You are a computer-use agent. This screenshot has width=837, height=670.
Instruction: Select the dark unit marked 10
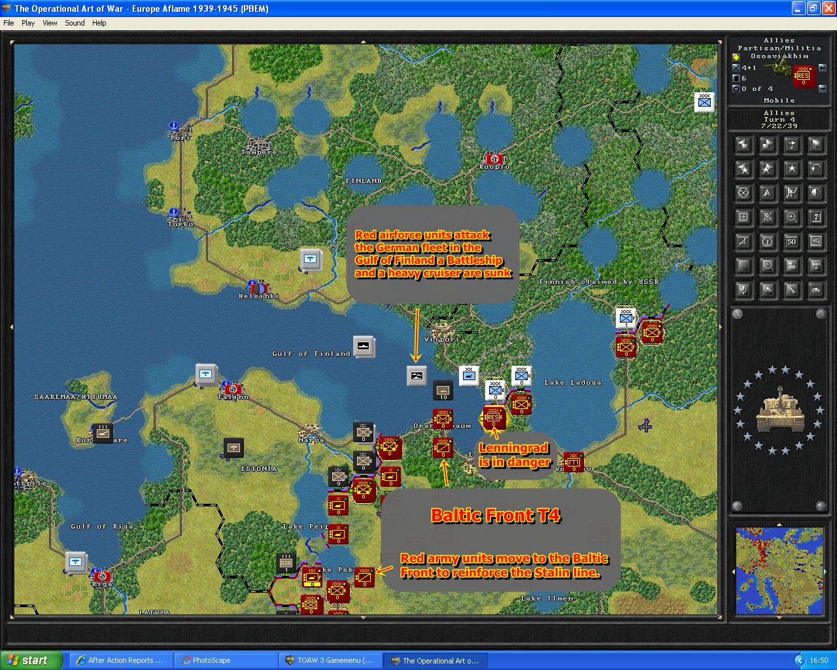click(443, 391)
